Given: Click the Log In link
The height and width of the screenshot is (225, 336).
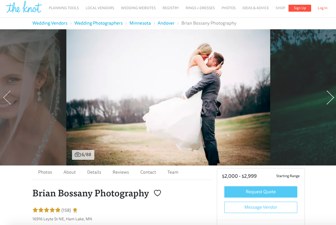Looking at the screenshot, I should (322, 8).
